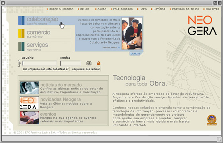223x143 pixels.
Task: Open the eventos thumbnail image
Action: (29, 118)
